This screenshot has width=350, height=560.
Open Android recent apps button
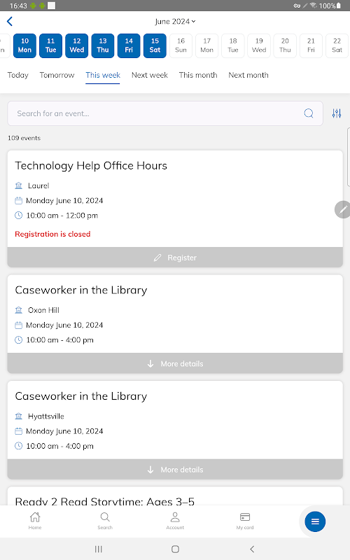[x=99, y=549]
